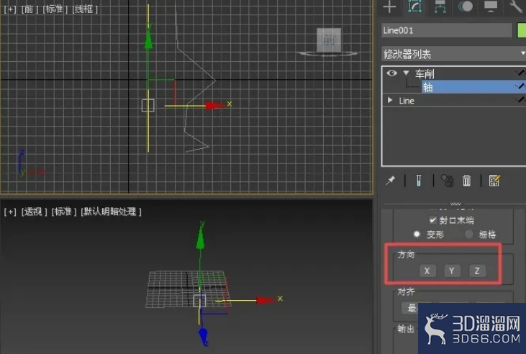
Task: Click the green Y gizmo arrow in front viewport
Action: coord(148,40)
